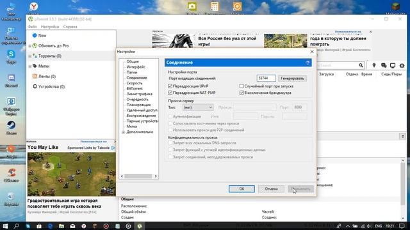The width and height of the screenshot is (410, 230).
Task: Expand the Обновить до Pro sidebar node
Action: tap(30, 46)
